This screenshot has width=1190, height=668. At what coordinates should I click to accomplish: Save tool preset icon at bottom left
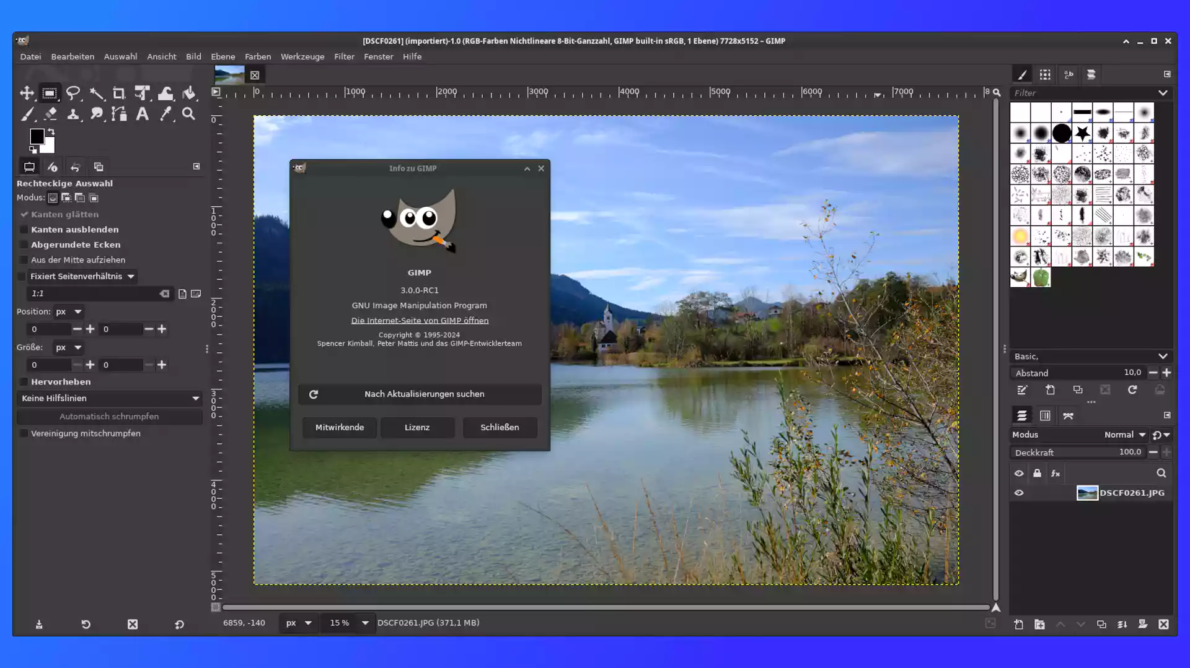click(x=39, y=624)
